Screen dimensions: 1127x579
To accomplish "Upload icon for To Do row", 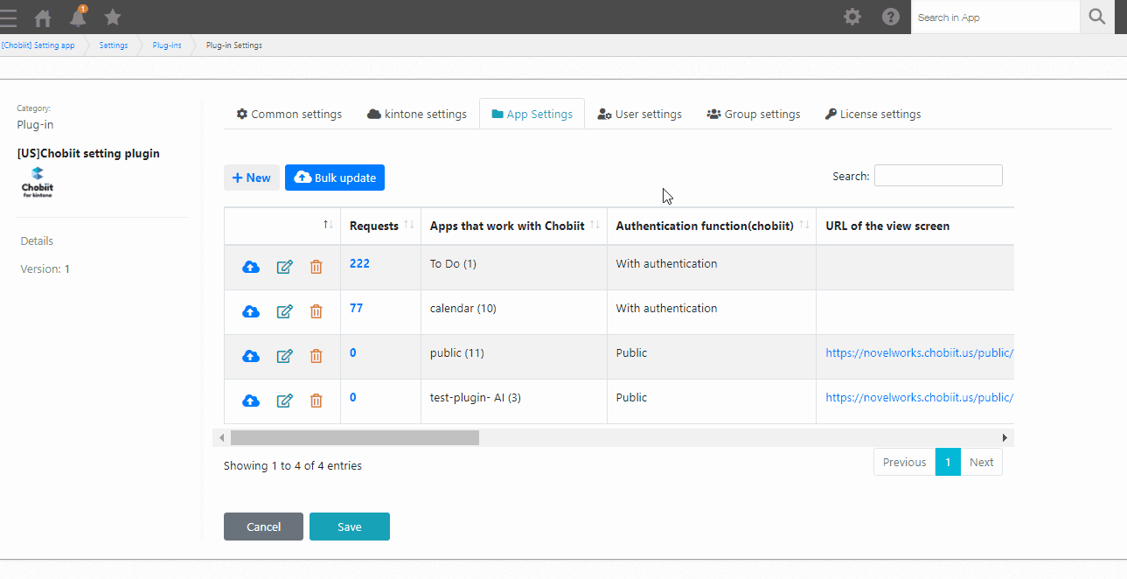I will pyautogui.click(x=251, y=267).
